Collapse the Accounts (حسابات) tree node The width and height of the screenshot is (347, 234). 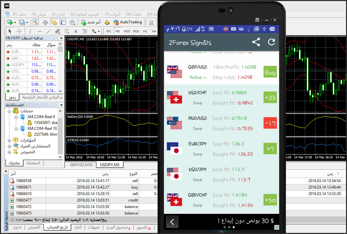click(9, 111)
